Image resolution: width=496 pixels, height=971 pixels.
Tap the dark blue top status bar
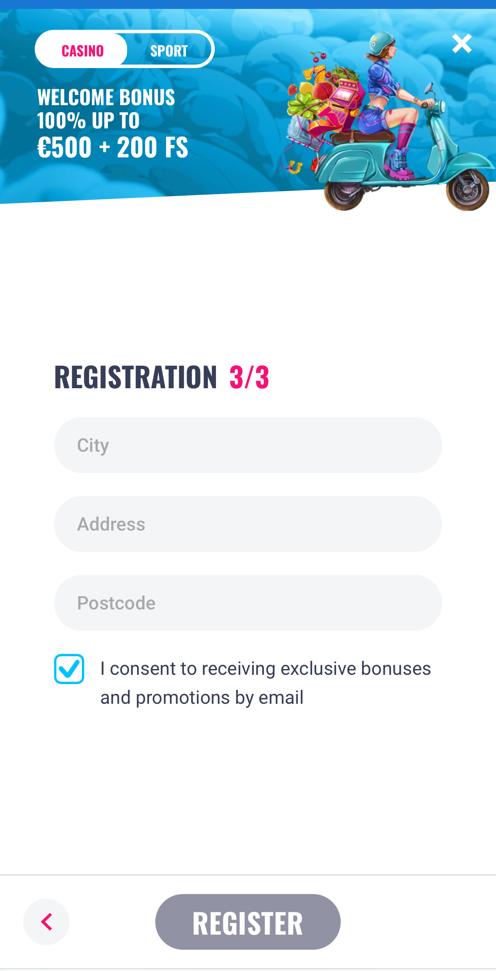(248, 4)
